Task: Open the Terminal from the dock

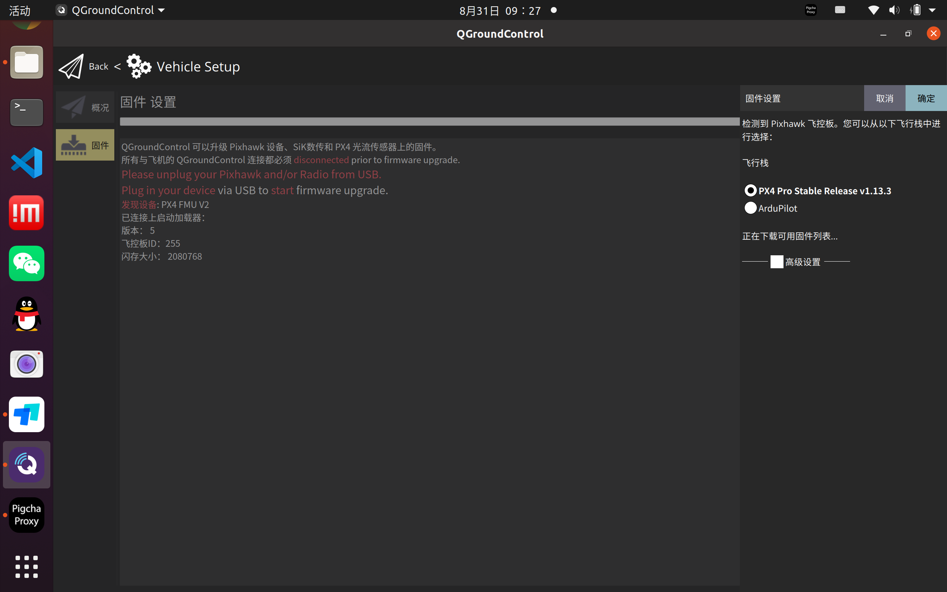Action: pos(27,112)
